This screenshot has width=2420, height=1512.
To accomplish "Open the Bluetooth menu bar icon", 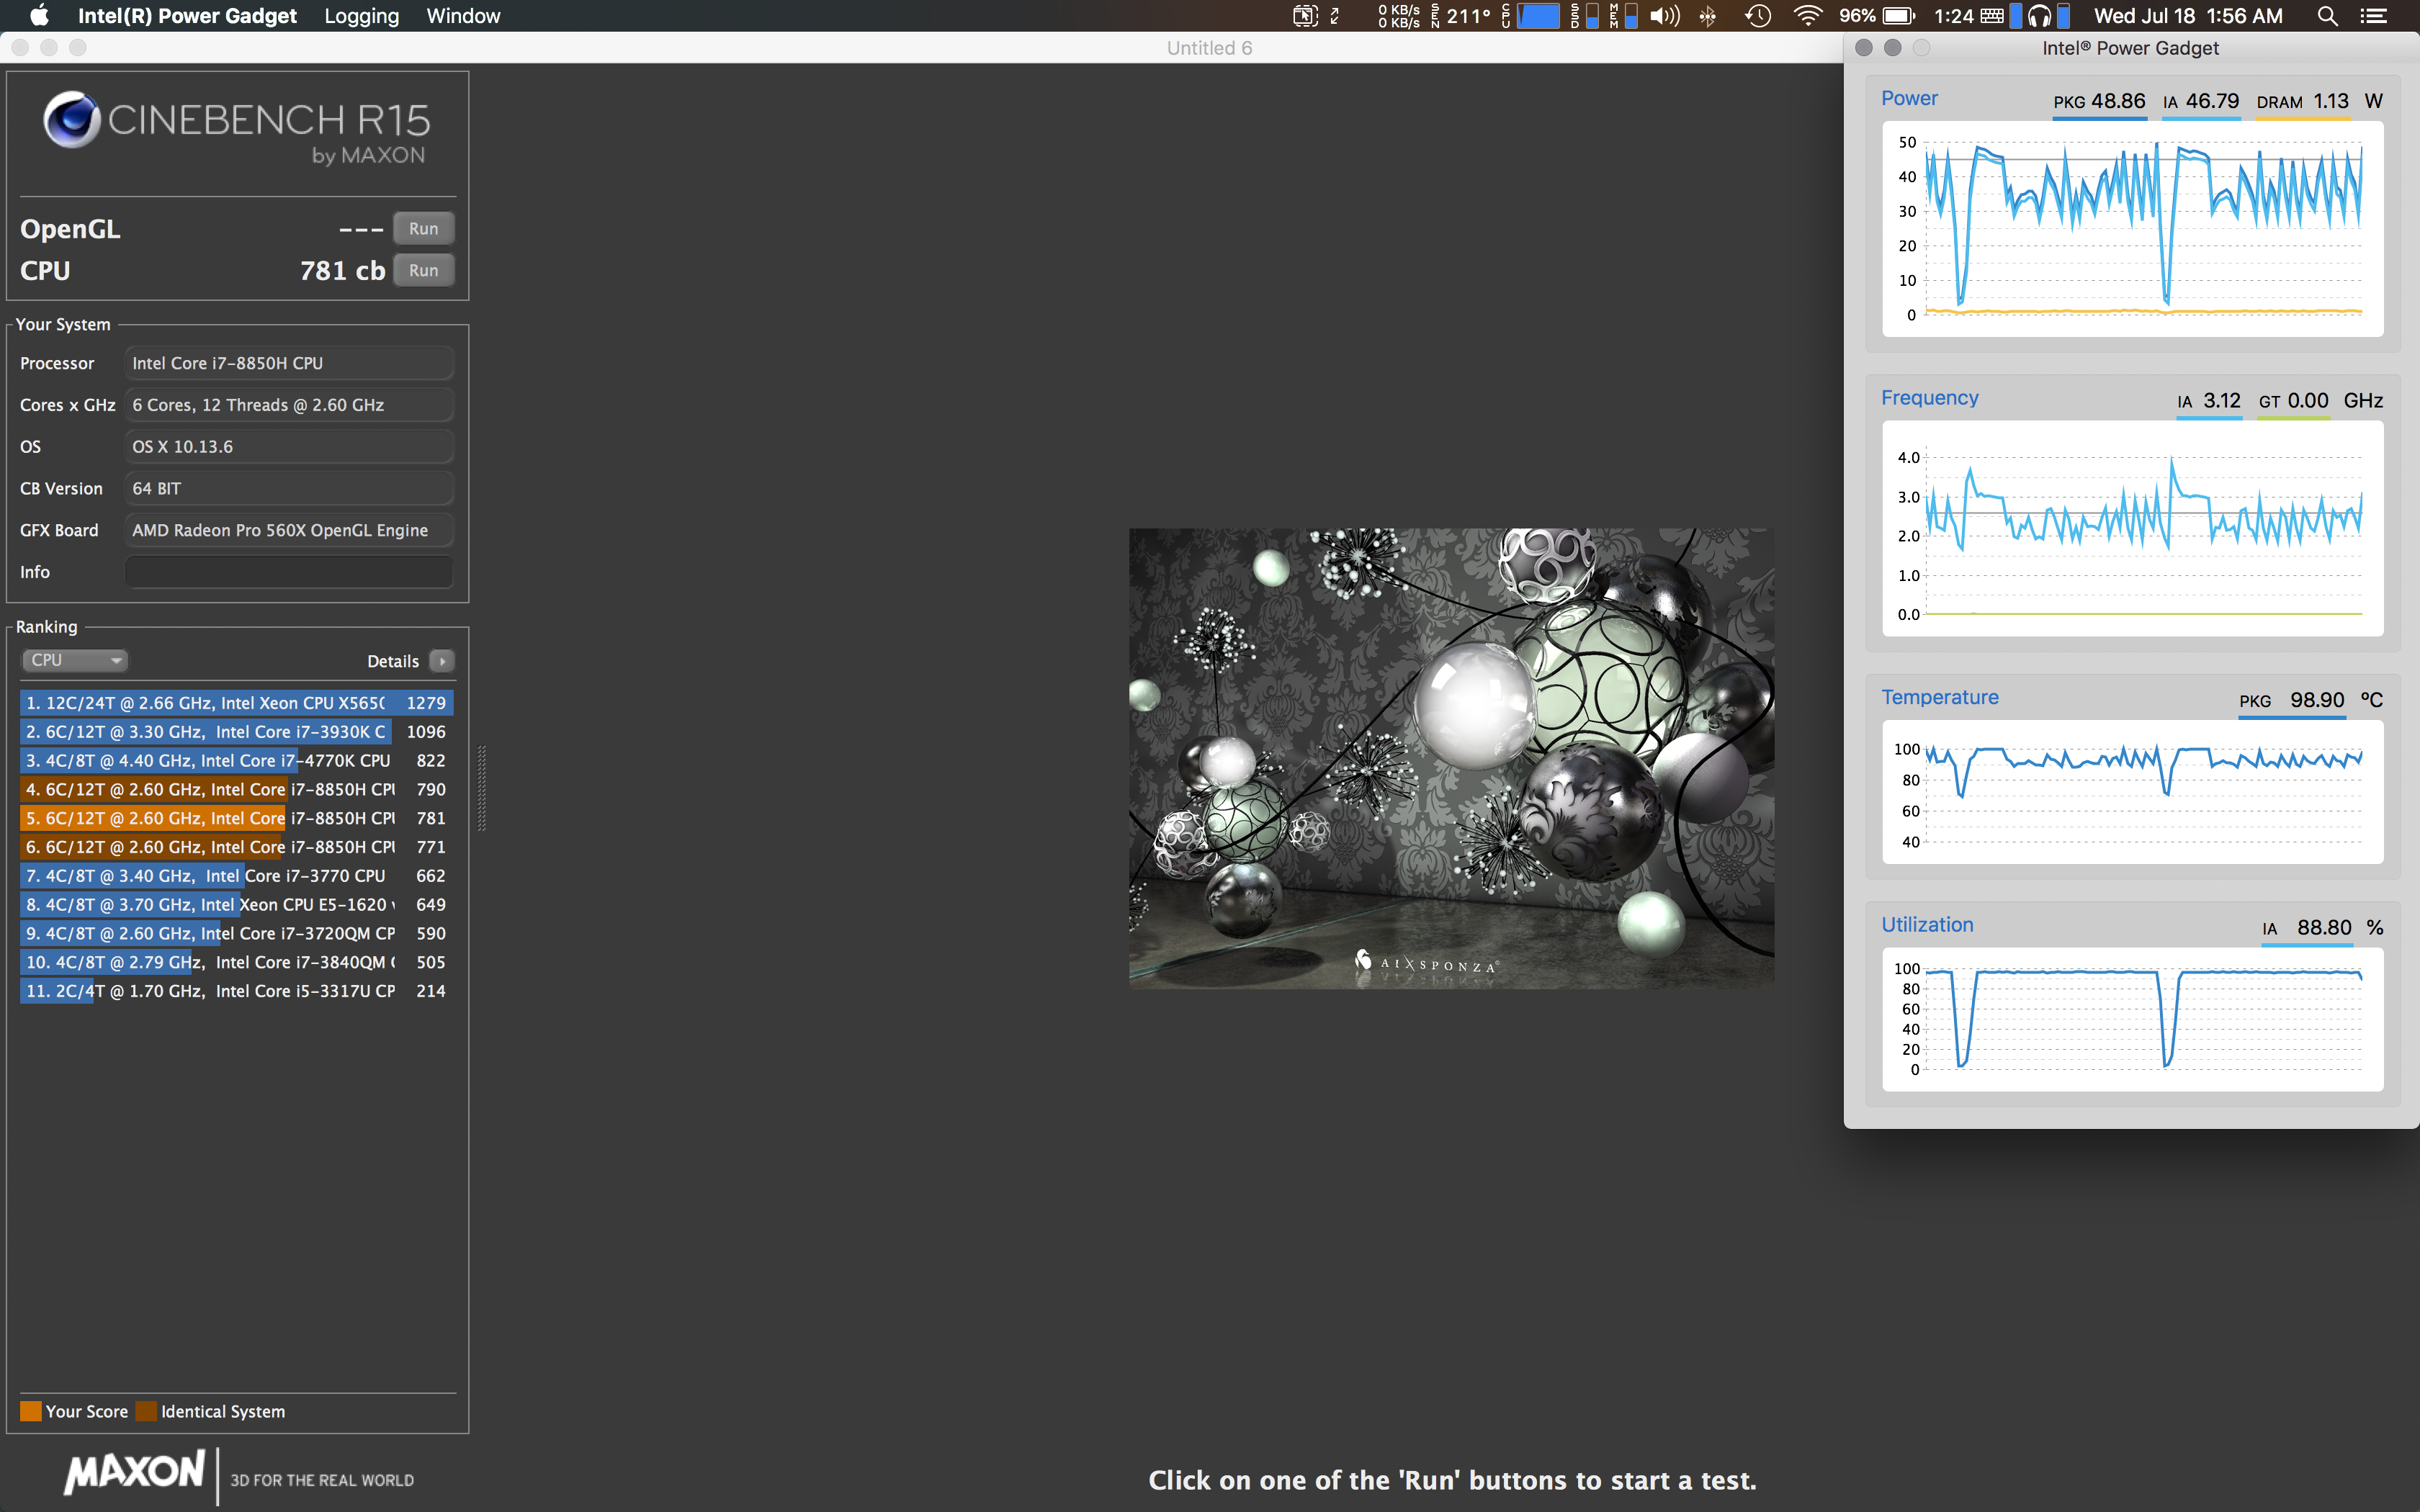I will [x=1708, y=15].
